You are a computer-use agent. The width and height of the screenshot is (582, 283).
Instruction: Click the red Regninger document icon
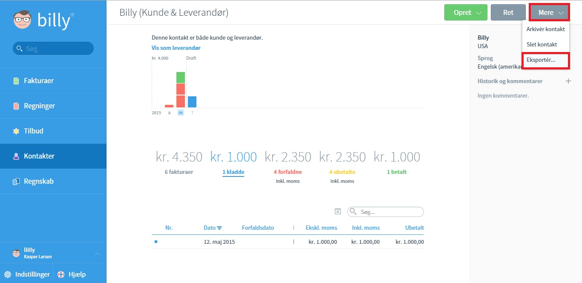(16, 106)
